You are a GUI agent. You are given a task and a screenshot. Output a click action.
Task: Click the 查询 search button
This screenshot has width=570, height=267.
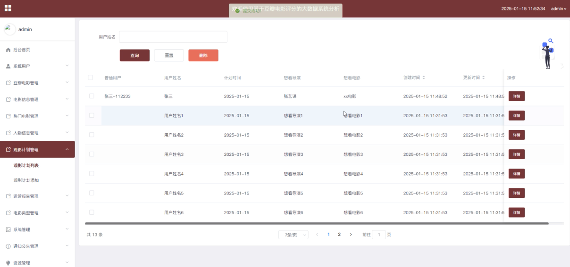coord(134,55)
